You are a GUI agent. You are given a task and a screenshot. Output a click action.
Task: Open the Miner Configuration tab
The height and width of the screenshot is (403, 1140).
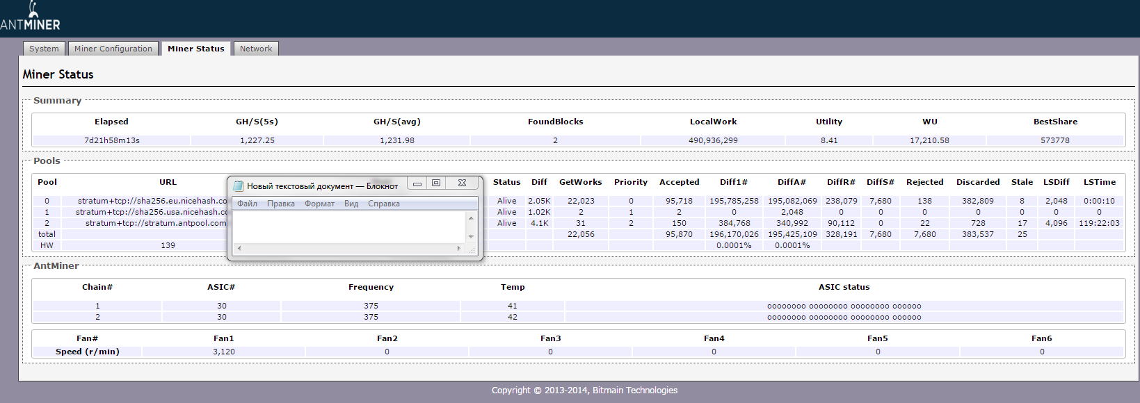tap(113, 49)
